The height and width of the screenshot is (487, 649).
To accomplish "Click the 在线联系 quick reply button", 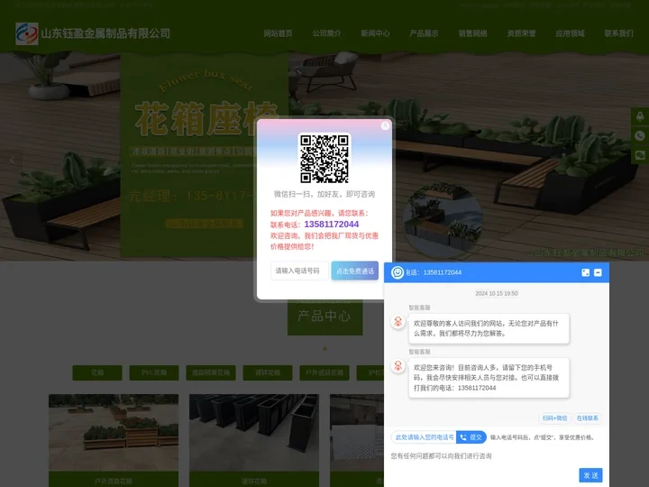I will pos(588,418).
